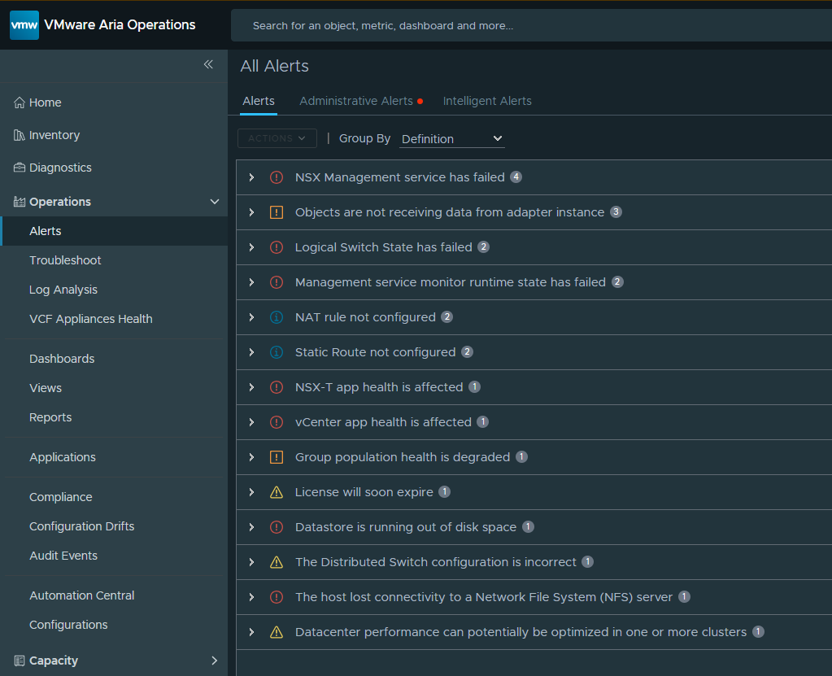
Task: Open the ACTIONS dropdown button
Action: pyautogui.click(x=277, y=138)
